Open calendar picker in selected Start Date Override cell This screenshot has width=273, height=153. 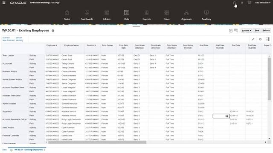tap(227, 116)
